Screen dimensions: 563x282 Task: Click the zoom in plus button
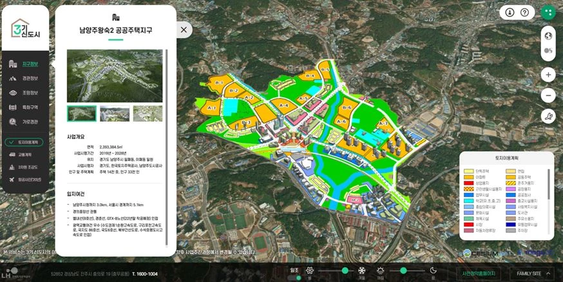548,75
